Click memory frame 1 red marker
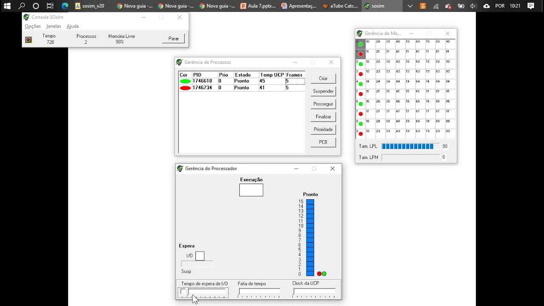 point(361,54)
